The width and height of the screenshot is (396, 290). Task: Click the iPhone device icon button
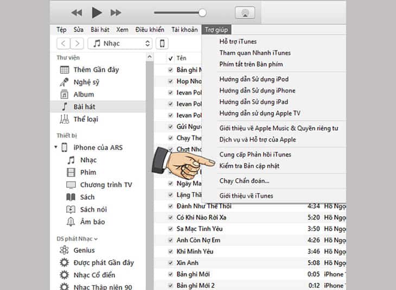[162, 43]
